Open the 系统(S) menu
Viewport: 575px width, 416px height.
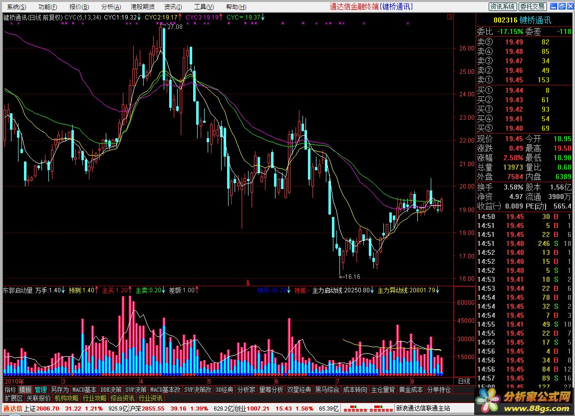point(16,7)
